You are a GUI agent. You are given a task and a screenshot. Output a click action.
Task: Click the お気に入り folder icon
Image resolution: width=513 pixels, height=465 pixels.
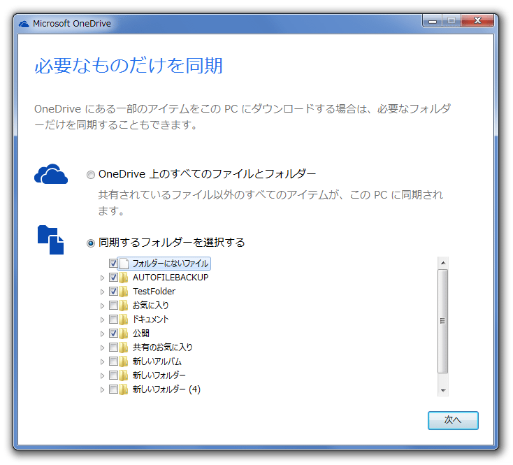click(x=123, y=305)
